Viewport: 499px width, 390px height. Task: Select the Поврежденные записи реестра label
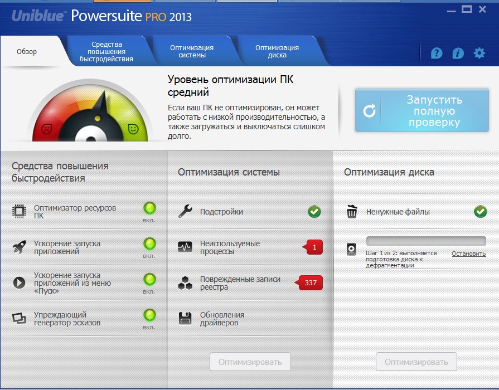240,283
